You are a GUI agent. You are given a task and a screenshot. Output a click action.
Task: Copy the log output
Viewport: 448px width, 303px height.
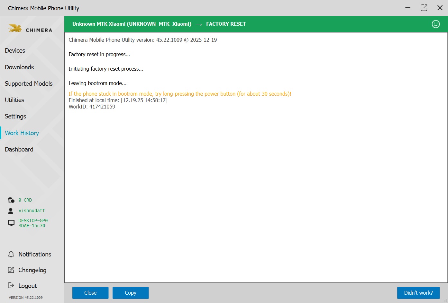[131, 293]
